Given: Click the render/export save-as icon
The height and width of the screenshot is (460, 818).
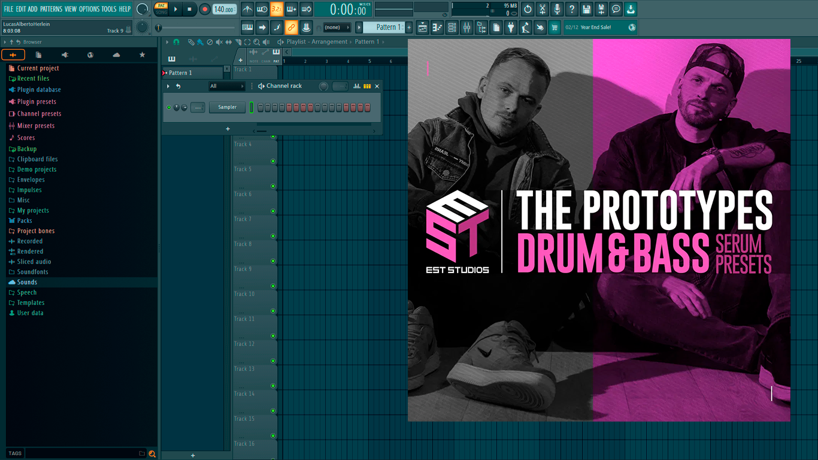Looking at the screenshot, I should (601, 9).
